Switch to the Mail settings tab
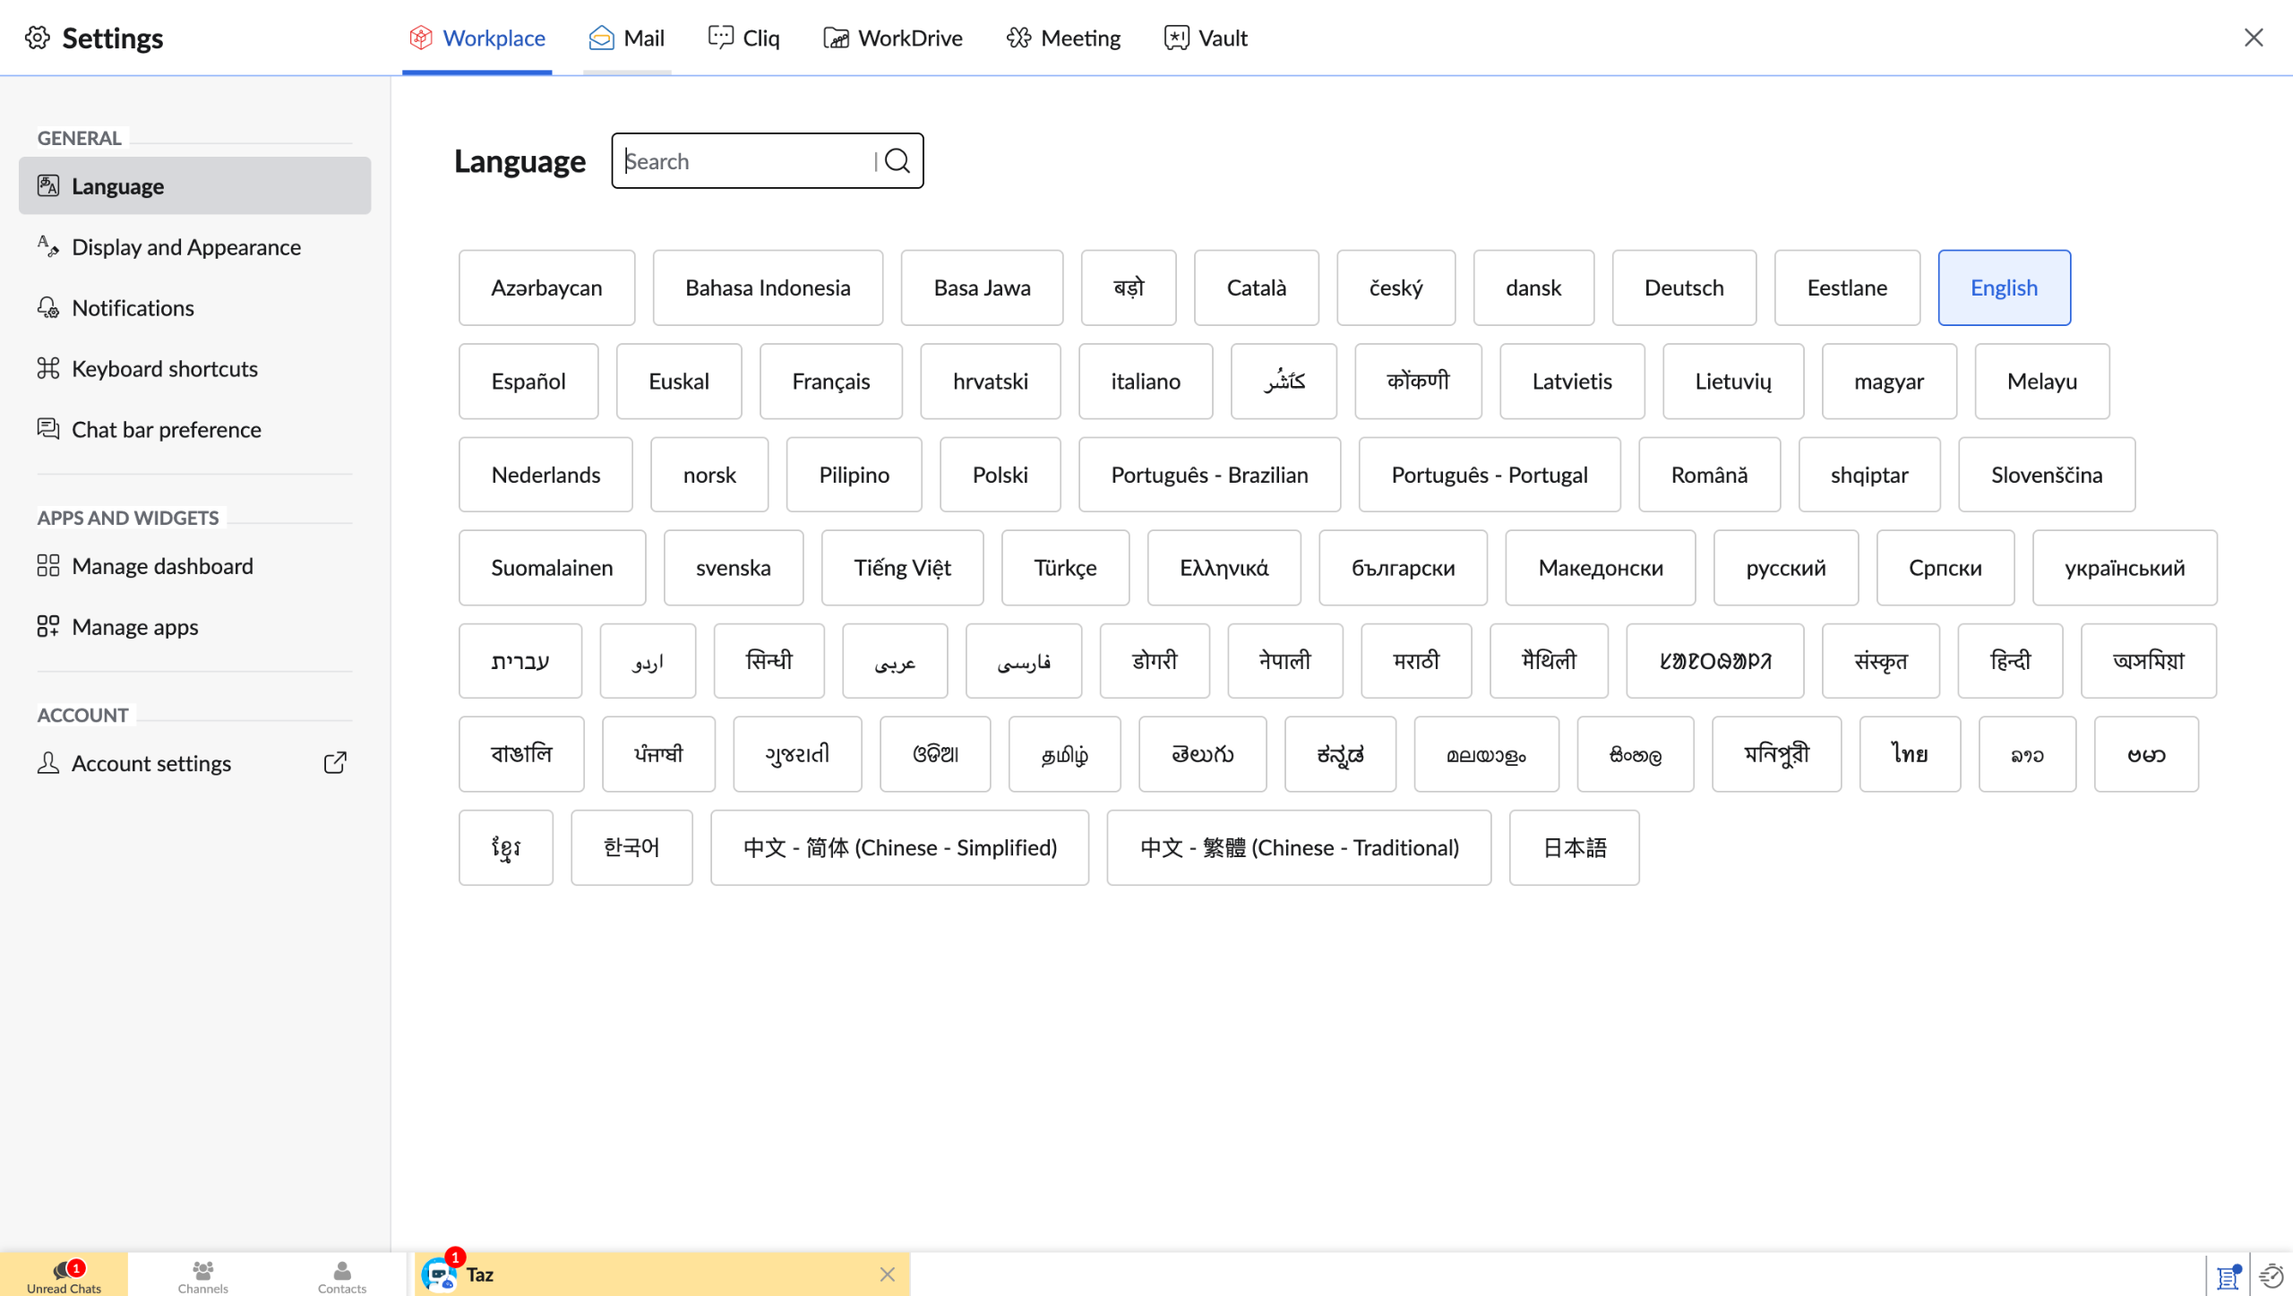Screen dimensions: 2293x1296 point(626,38)
